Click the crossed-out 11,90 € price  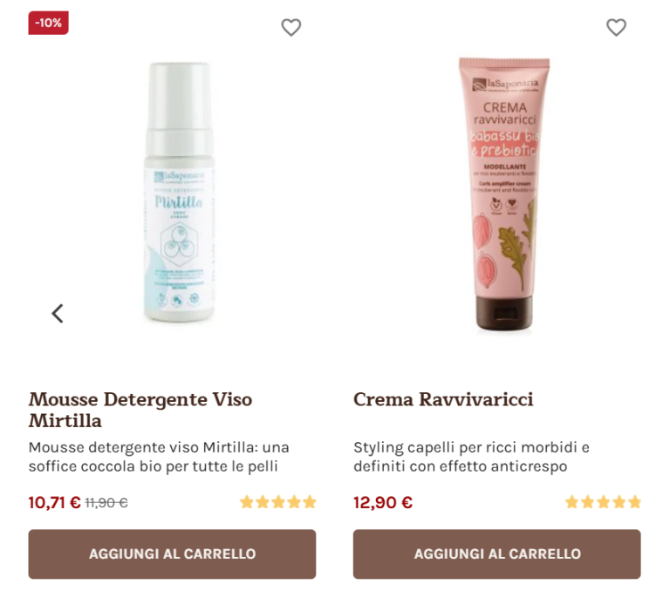point(106,503)
